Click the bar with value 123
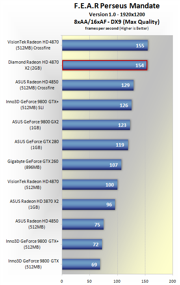 pos(96,125)
